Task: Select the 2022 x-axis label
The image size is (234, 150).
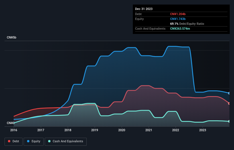Action: [x=176, y=130]
